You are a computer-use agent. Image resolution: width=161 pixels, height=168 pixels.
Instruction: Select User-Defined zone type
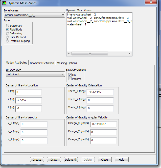[x=8, y=37]
